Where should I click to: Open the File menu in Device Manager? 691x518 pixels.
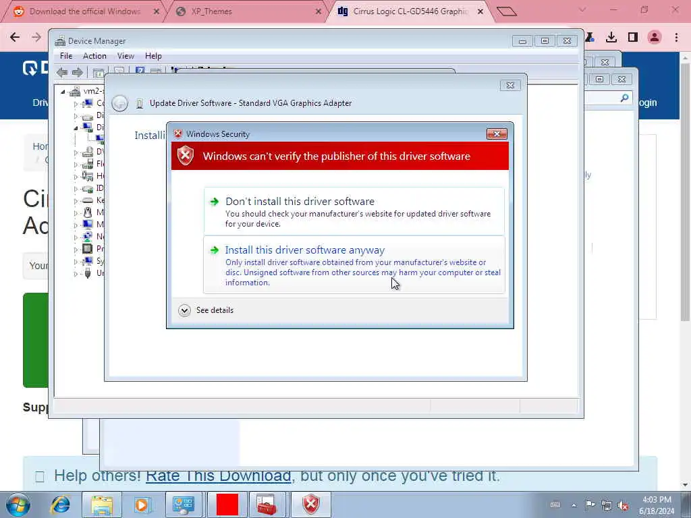[x=66, y=56]
